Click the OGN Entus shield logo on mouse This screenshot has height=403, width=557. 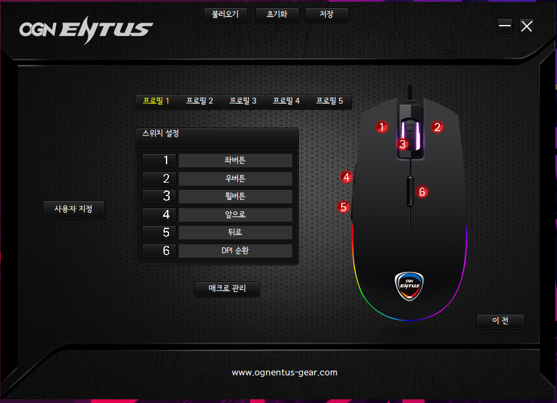(409, 286)
